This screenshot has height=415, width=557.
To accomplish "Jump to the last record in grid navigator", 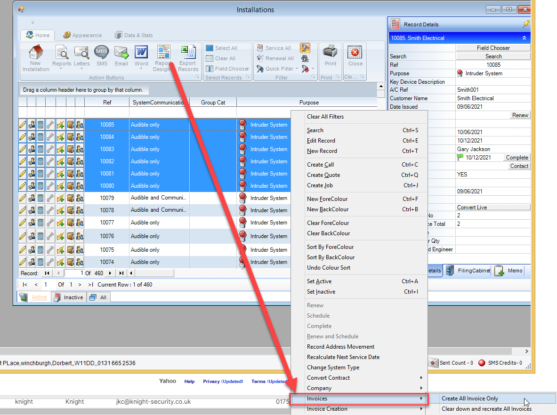I will pyautogui.click(x=121, y=273).
